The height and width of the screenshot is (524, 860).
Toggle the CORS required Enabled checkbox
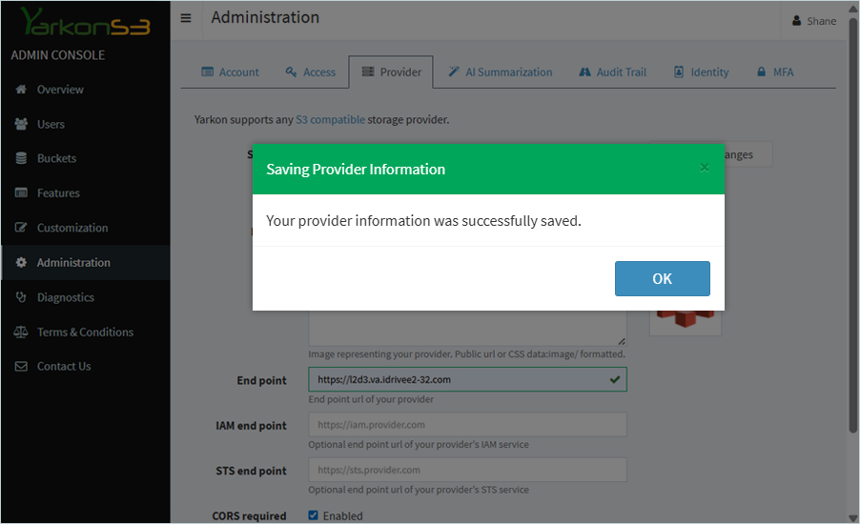pyautogui.click(x=313, y=515)
